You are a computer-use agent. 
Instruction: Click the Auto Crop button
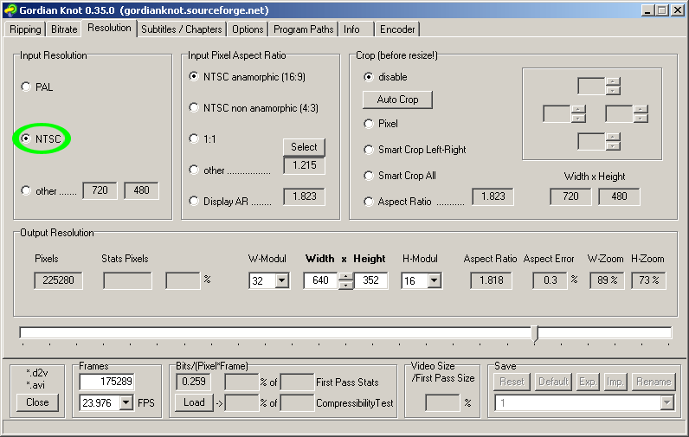397,100
